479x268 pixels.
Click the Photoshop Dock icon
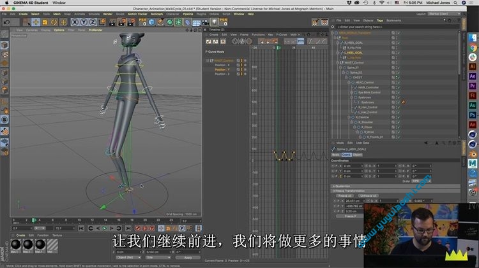473,115
